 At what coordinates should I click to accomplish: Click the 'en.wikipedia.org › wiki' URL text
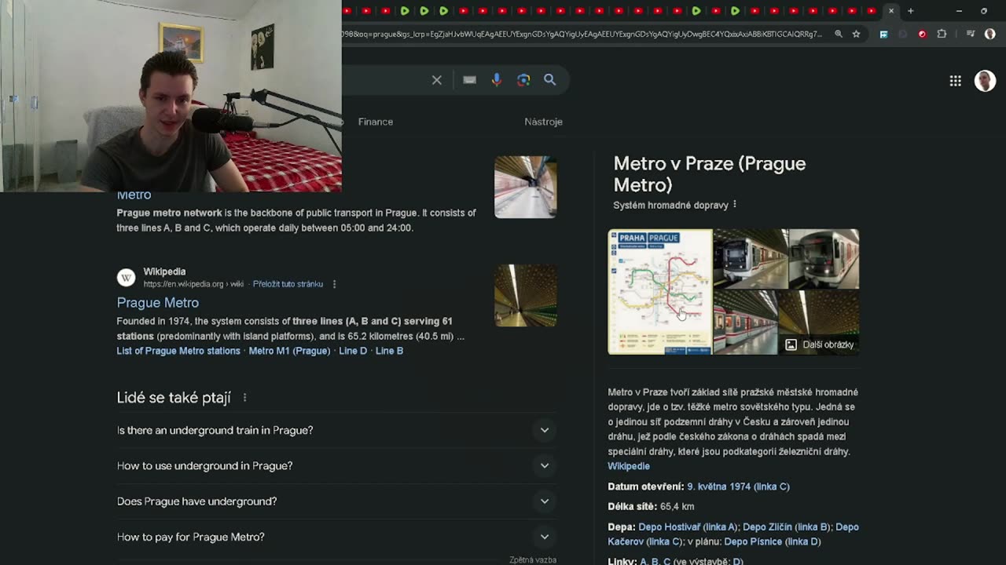tap(194, 284)
